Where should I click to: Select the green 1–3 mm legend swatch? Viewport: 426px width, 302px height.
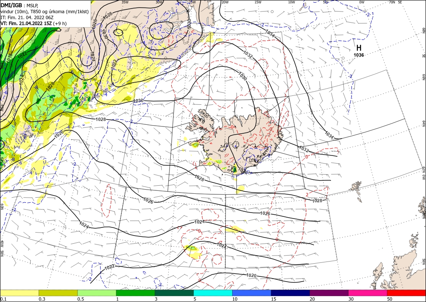[135, 293]
